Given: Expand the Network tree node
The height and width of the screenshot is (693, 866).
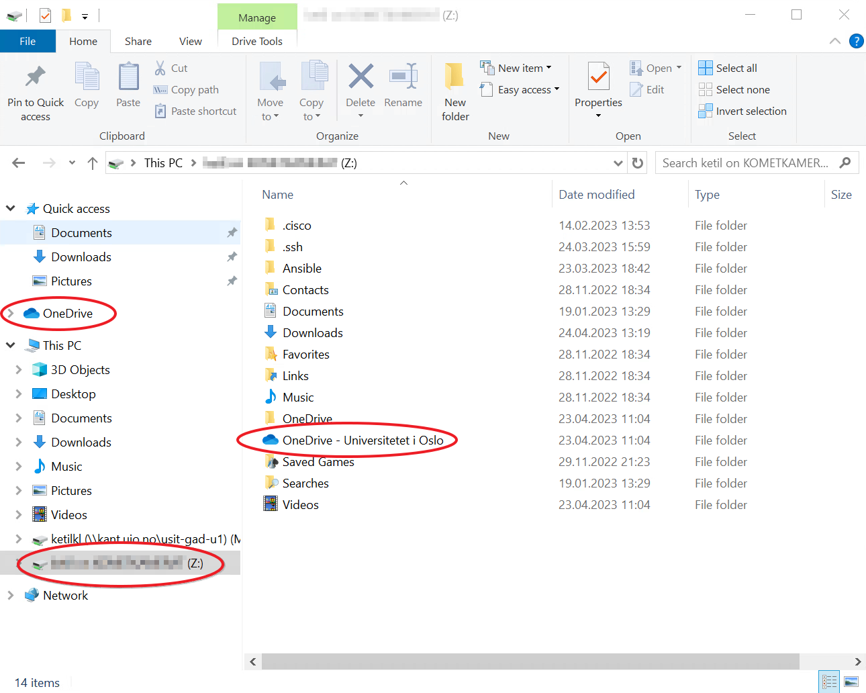Looking at the screenshot, I should click(10, 595).
